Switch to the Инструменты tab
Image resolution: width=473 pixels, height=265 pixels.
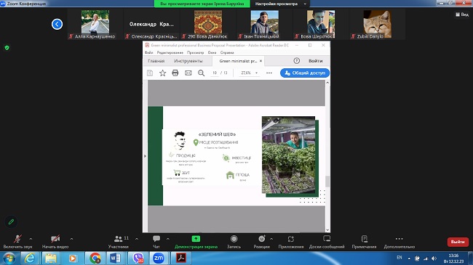point(188,61)
